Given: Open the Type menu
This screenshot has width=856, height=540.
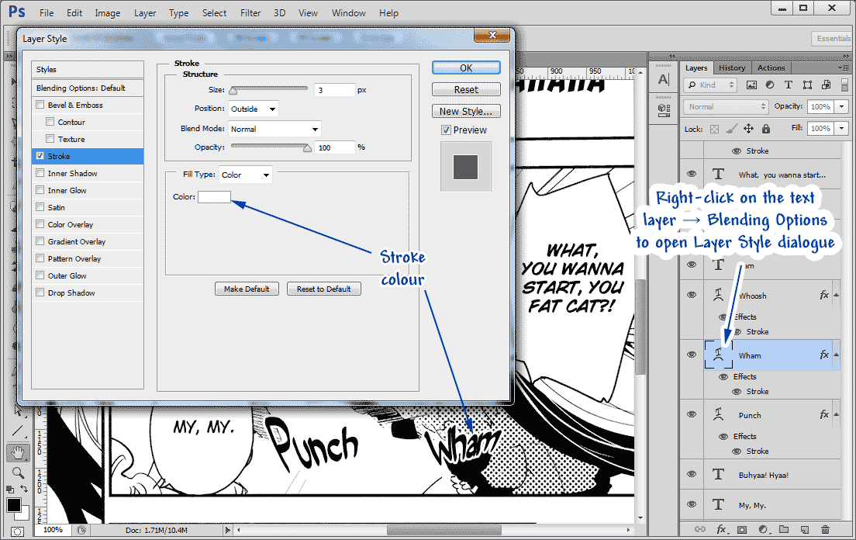Looking at the screenshot, I should pyautogui.click(x=178, y=13).
